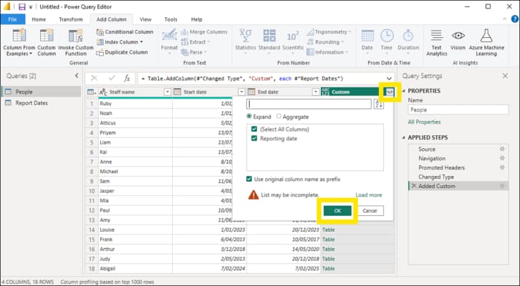Viewport: 520px width, 286px height.
Task: Click the Load more link
Action: coord(369,195)
